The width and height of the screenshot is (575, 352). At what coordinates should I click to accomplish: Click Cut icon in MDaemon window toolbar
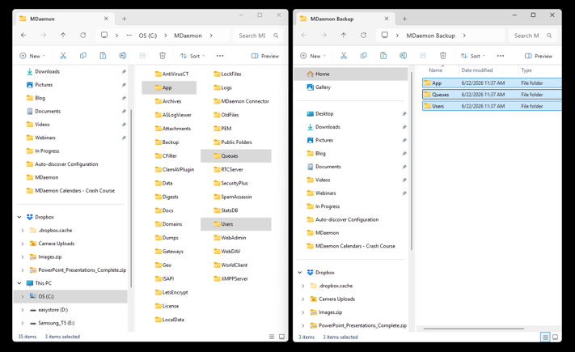(x=63, y=56)
